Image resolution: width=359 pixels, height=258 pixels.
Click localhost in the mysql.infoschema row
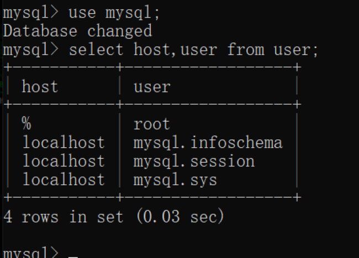coord(64,142)
